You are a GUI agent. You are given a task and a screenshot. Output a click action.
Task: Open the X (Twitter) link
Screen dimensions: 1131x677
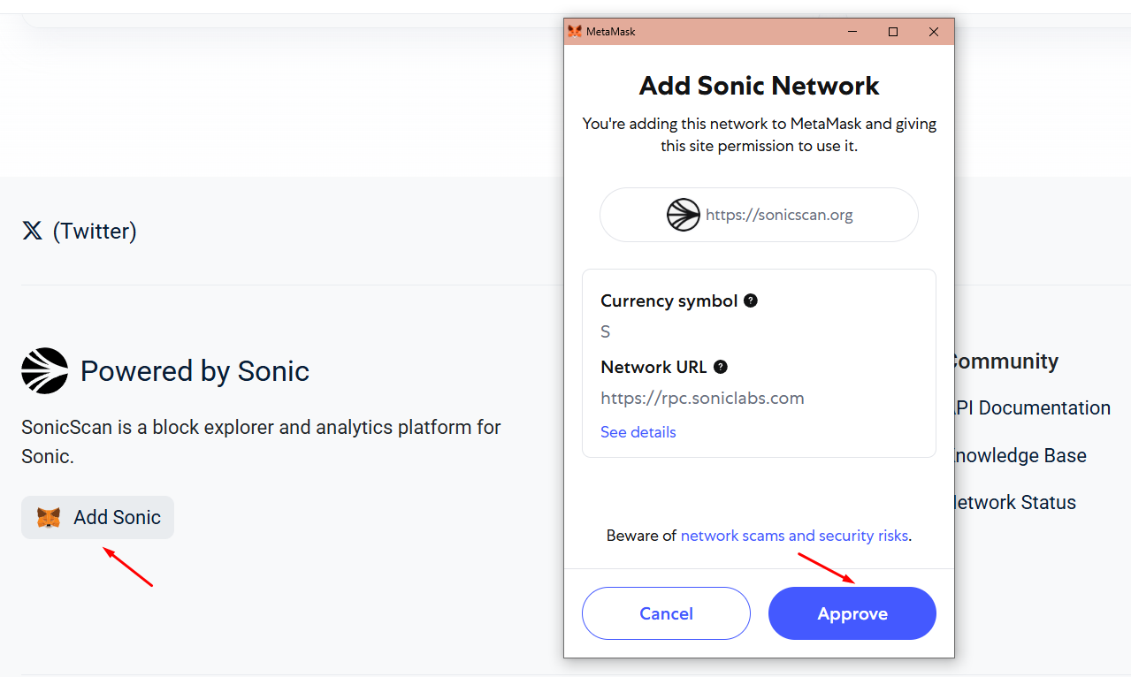[x=79, y=232]
